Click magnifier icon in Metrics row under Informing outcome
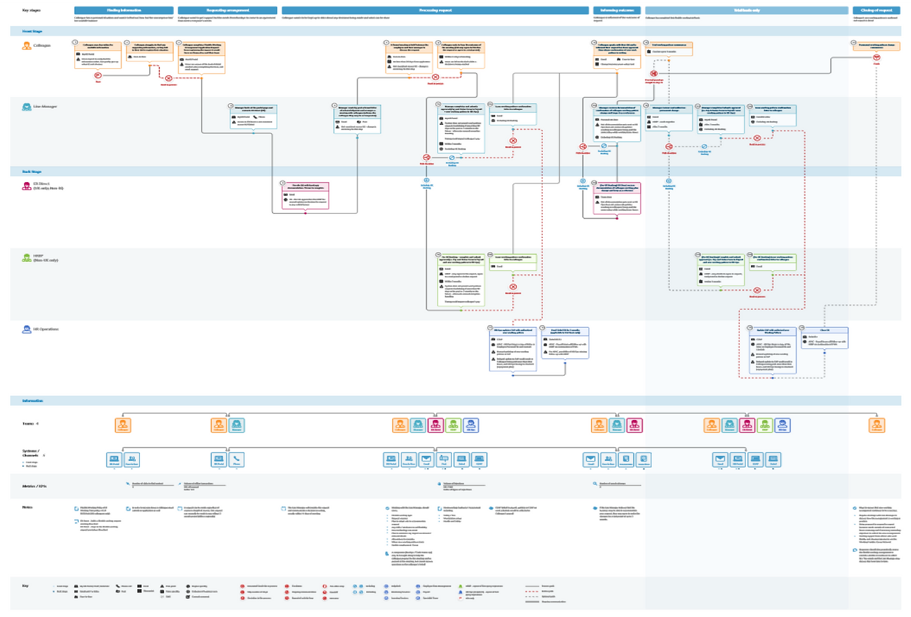Screen dimensions: 911x617 click(x=595, y=484)
